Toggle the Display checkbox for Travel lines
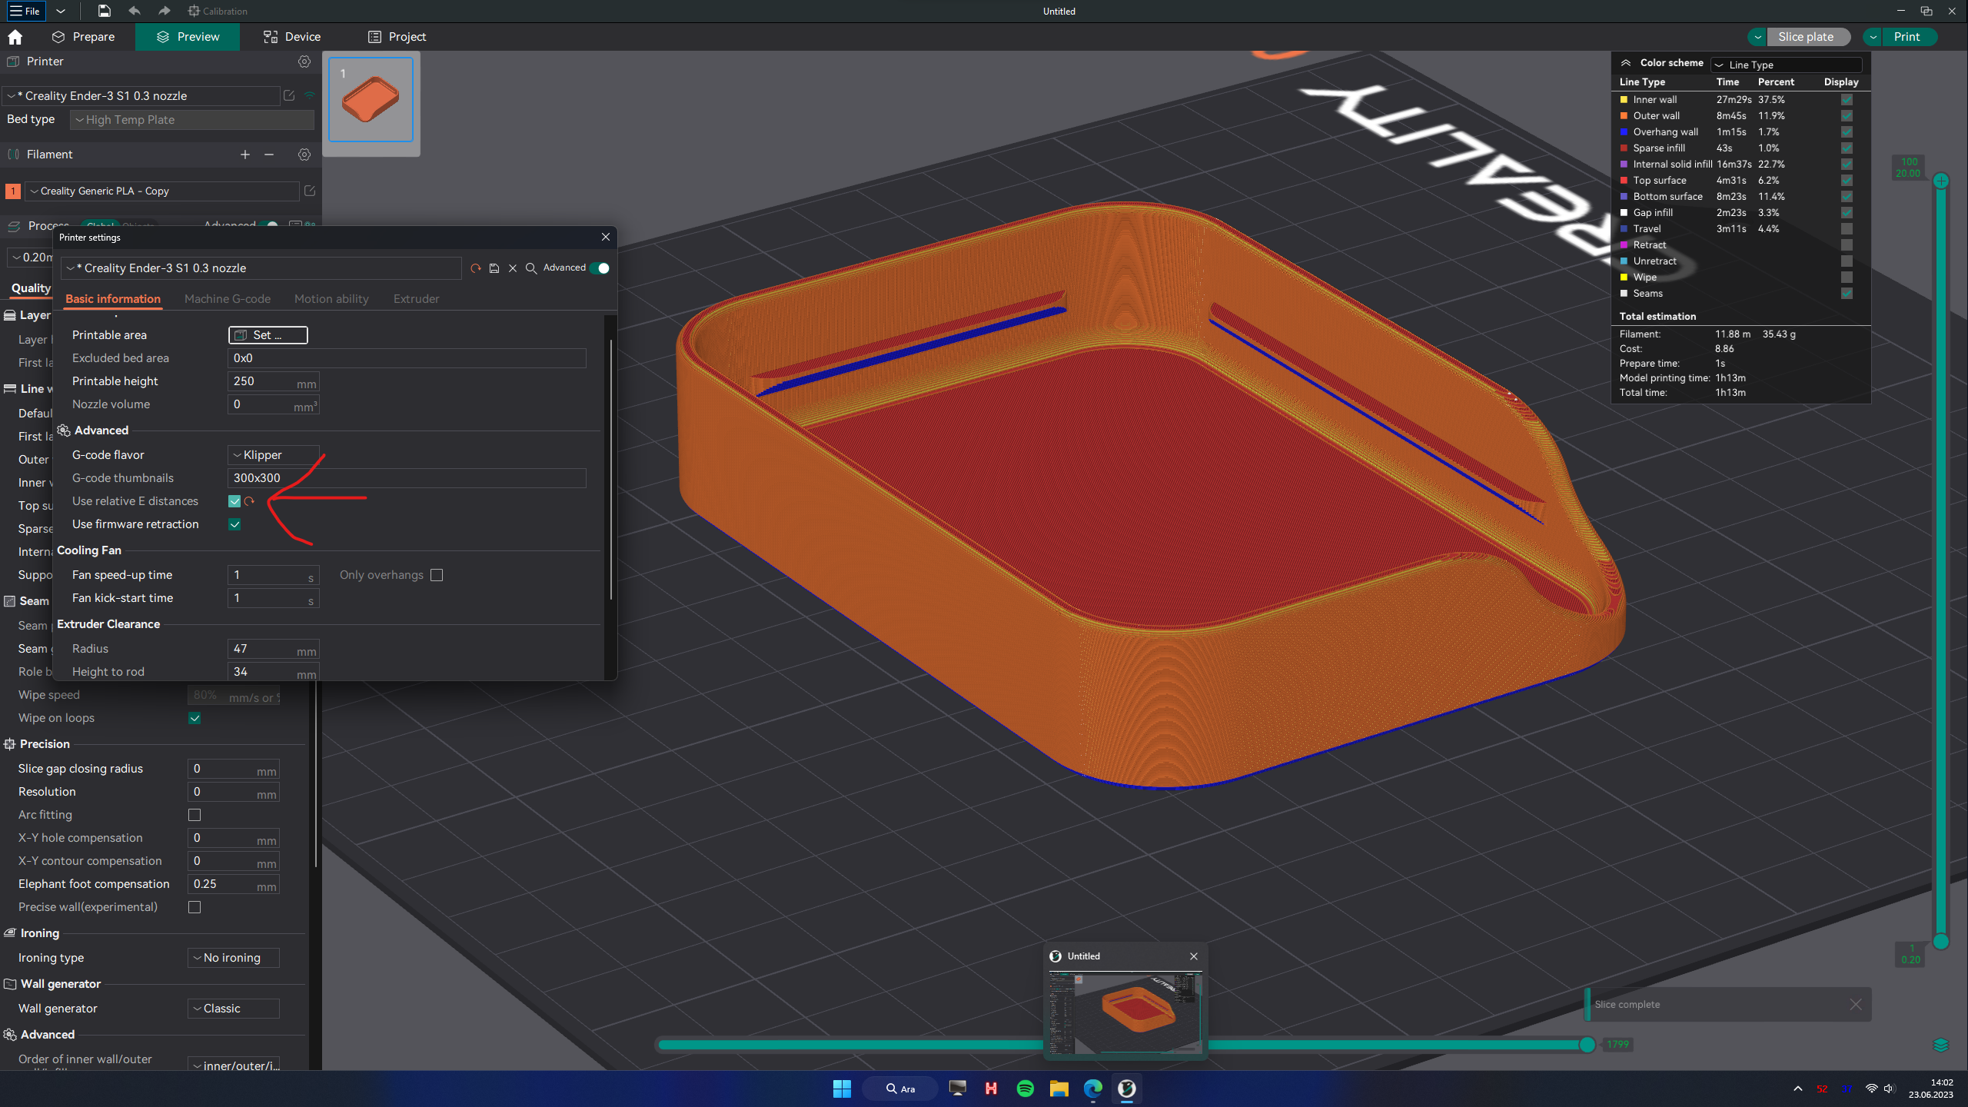This screenshot has width=1968, height=1107. click(x=1847, y=228)
